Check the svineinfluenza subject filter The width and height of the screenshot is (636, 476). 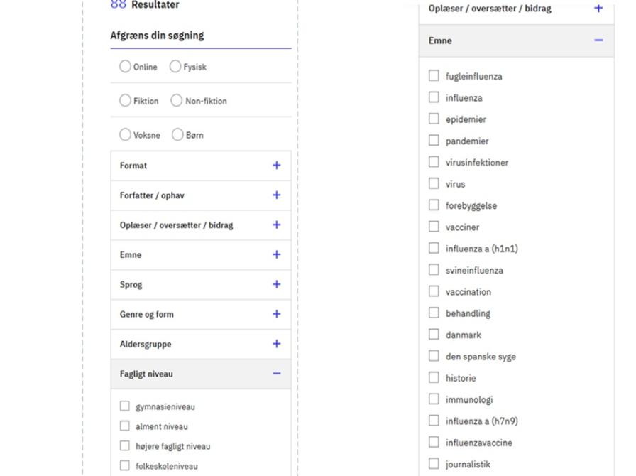434,270
